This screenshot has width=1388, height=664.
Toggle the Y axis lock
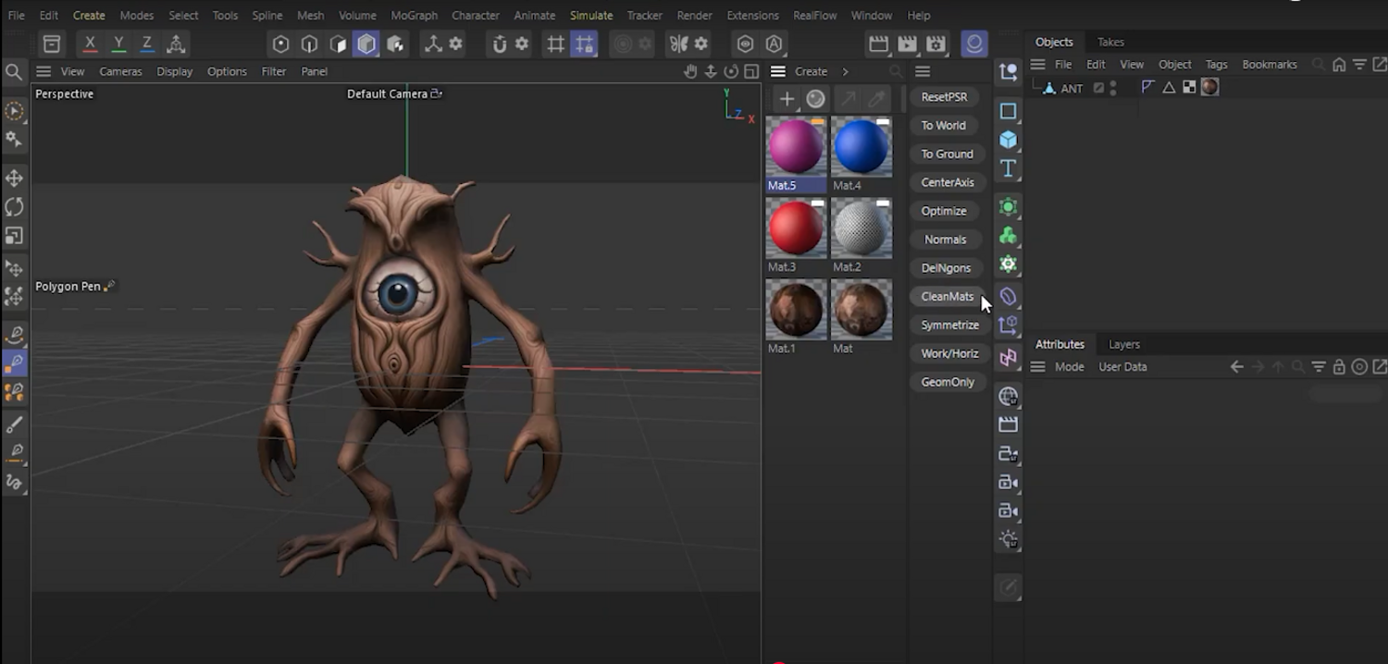click(x=118, y=43)
